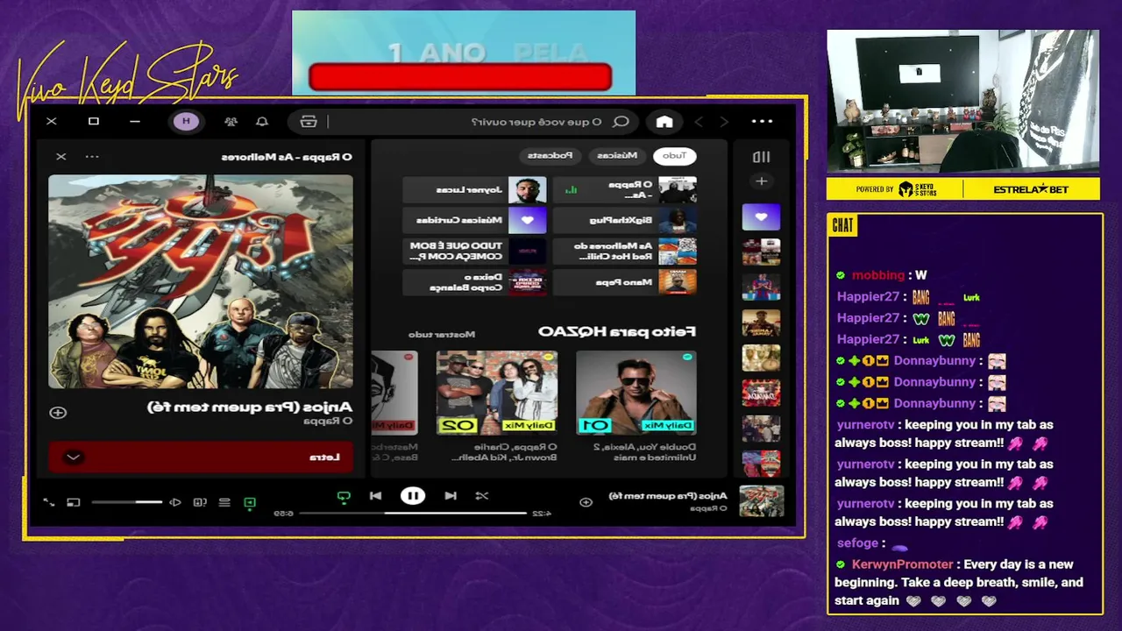Navigate forward with the chevron arrow

point(699,122)
